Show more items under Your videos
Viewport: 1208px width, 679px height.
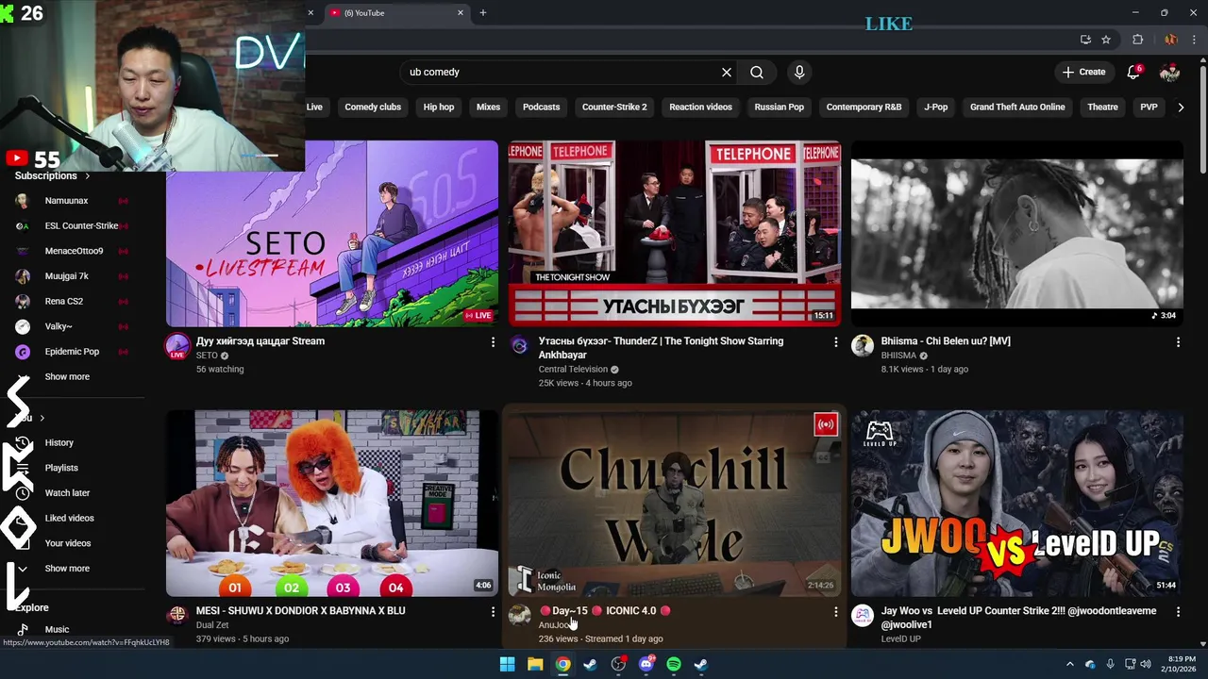tap(67, 569)
